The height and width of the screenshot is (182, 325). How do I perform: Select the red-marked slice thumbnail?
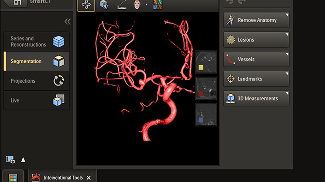click(206, 88)
